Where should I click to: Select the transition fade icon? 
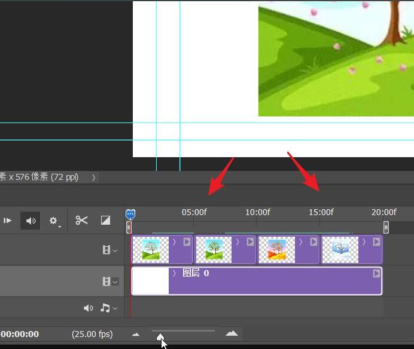105,221
